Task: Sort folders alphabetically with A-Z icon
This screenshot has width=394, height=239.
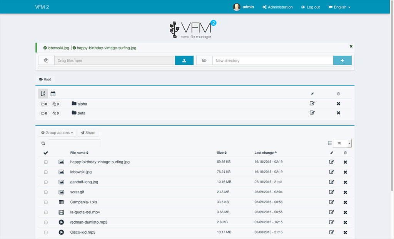Action: point(43,94)
